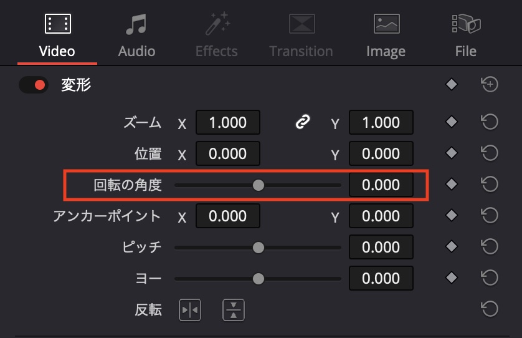Click the zoom X/Y link chain icon
Screen dimensions: 522x338
303,123
